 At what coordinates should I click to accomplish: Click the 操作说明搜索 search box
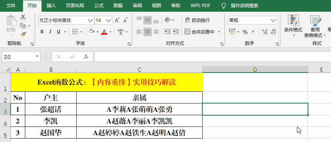244,6
